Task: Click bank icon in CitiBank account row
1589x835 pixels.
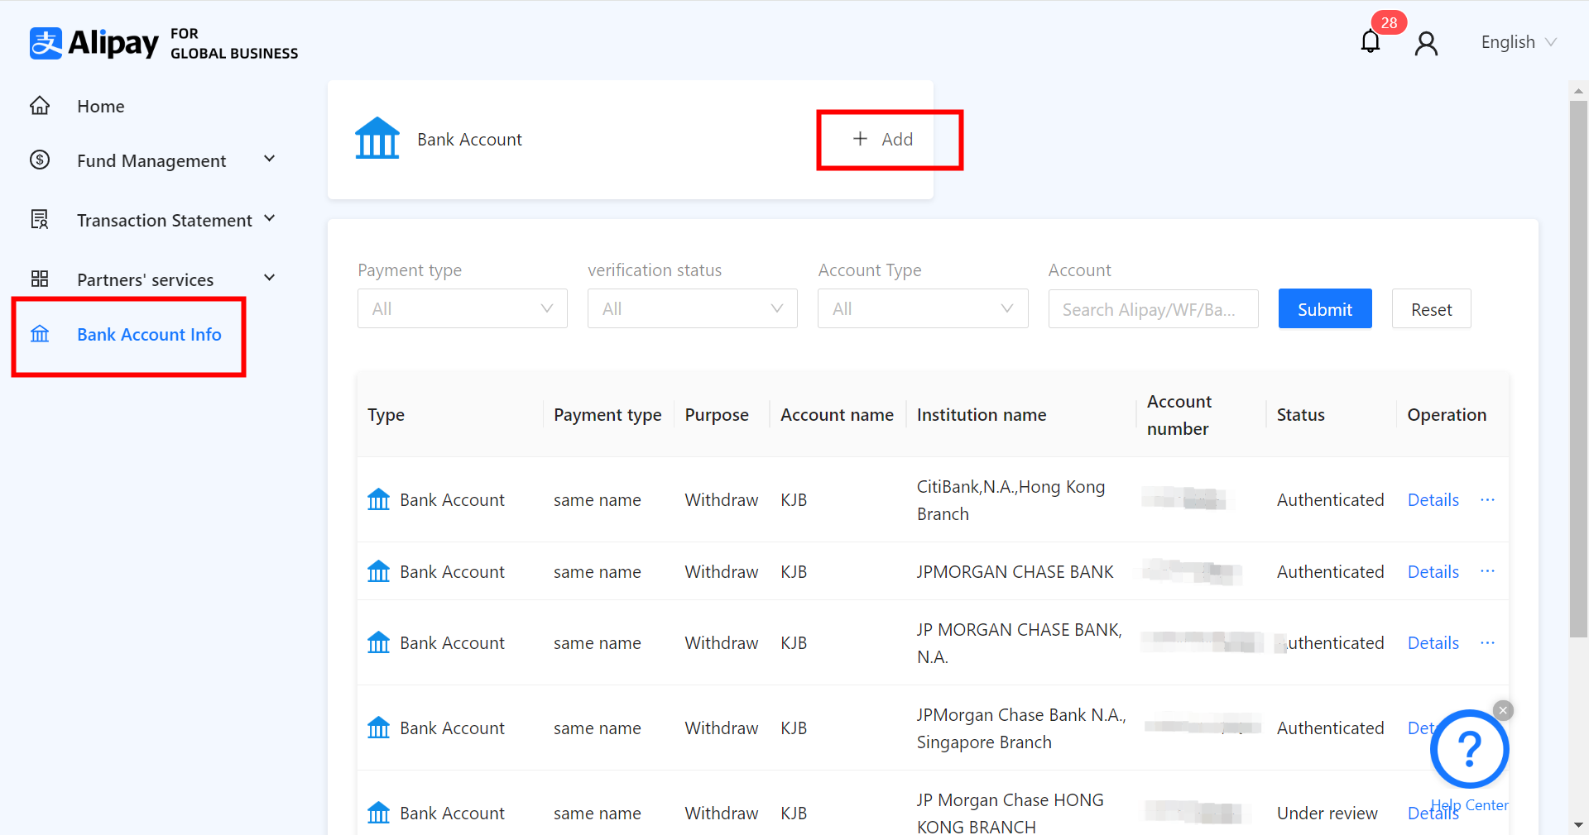Action: [378, 499]
